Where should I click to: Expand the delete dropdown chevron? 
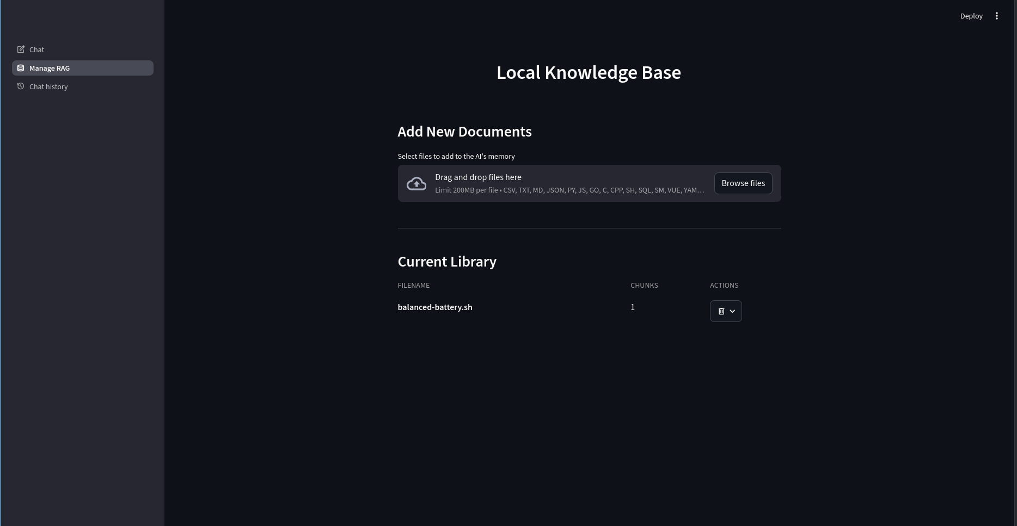(x=733, y=311)
